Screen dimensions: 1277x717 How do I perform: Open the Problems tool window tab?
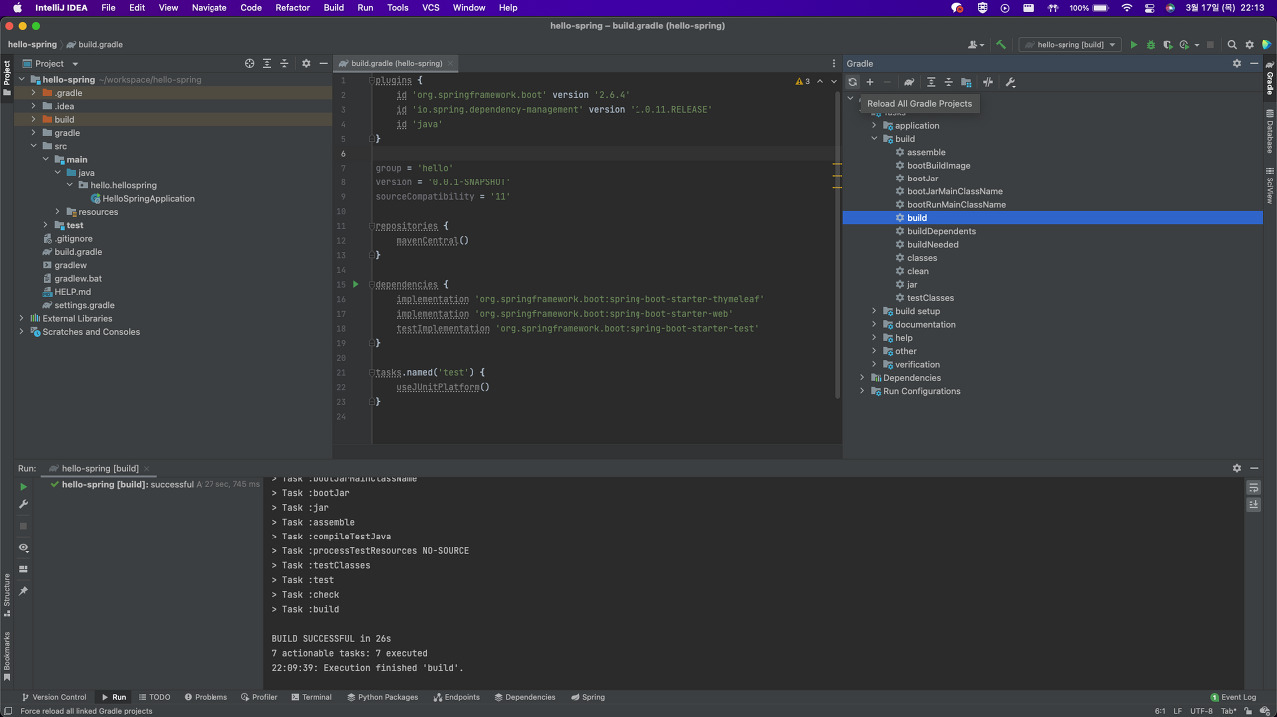point(205,697)
